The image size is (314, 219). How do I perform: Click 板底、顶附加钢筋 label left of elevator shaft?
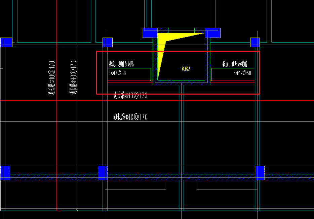[x=121, y=64]
